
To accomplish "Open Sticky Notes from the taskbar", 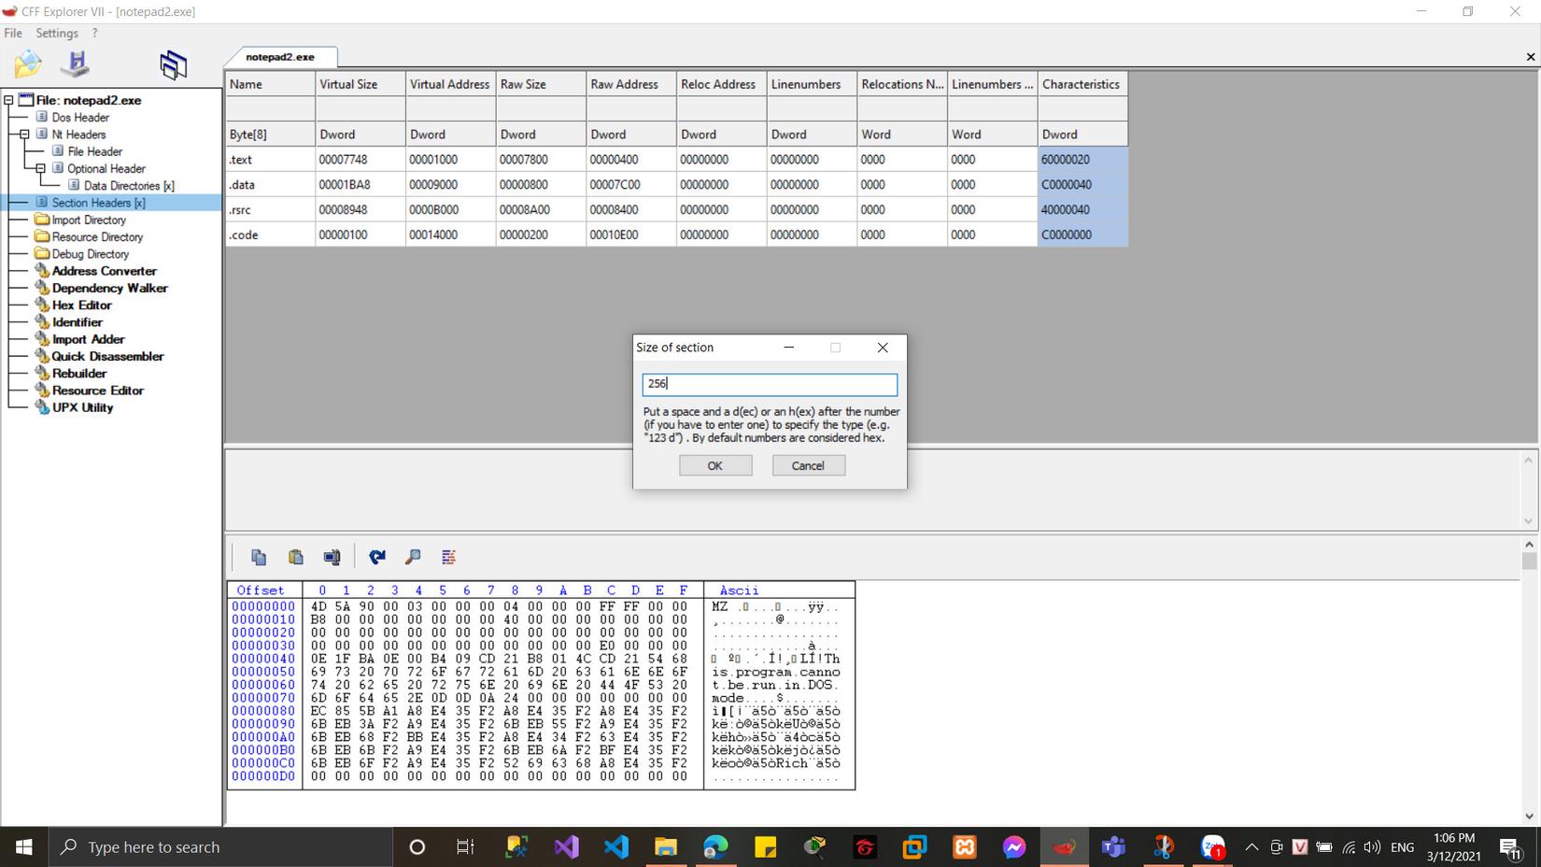I will coord(765,847).
